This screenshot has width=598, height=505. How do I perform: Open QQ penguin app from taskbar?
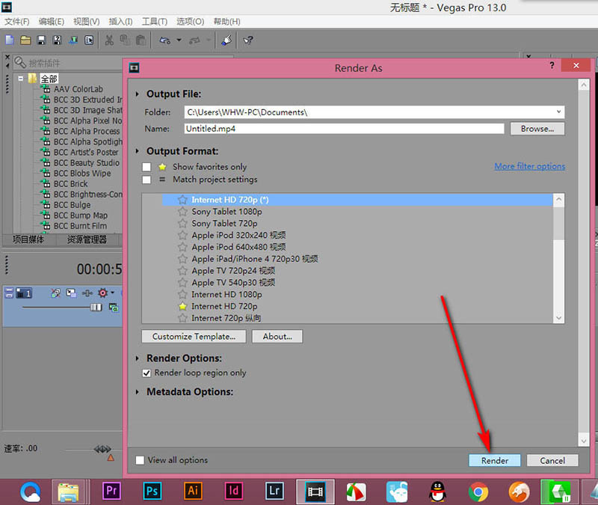pos(438,492)
